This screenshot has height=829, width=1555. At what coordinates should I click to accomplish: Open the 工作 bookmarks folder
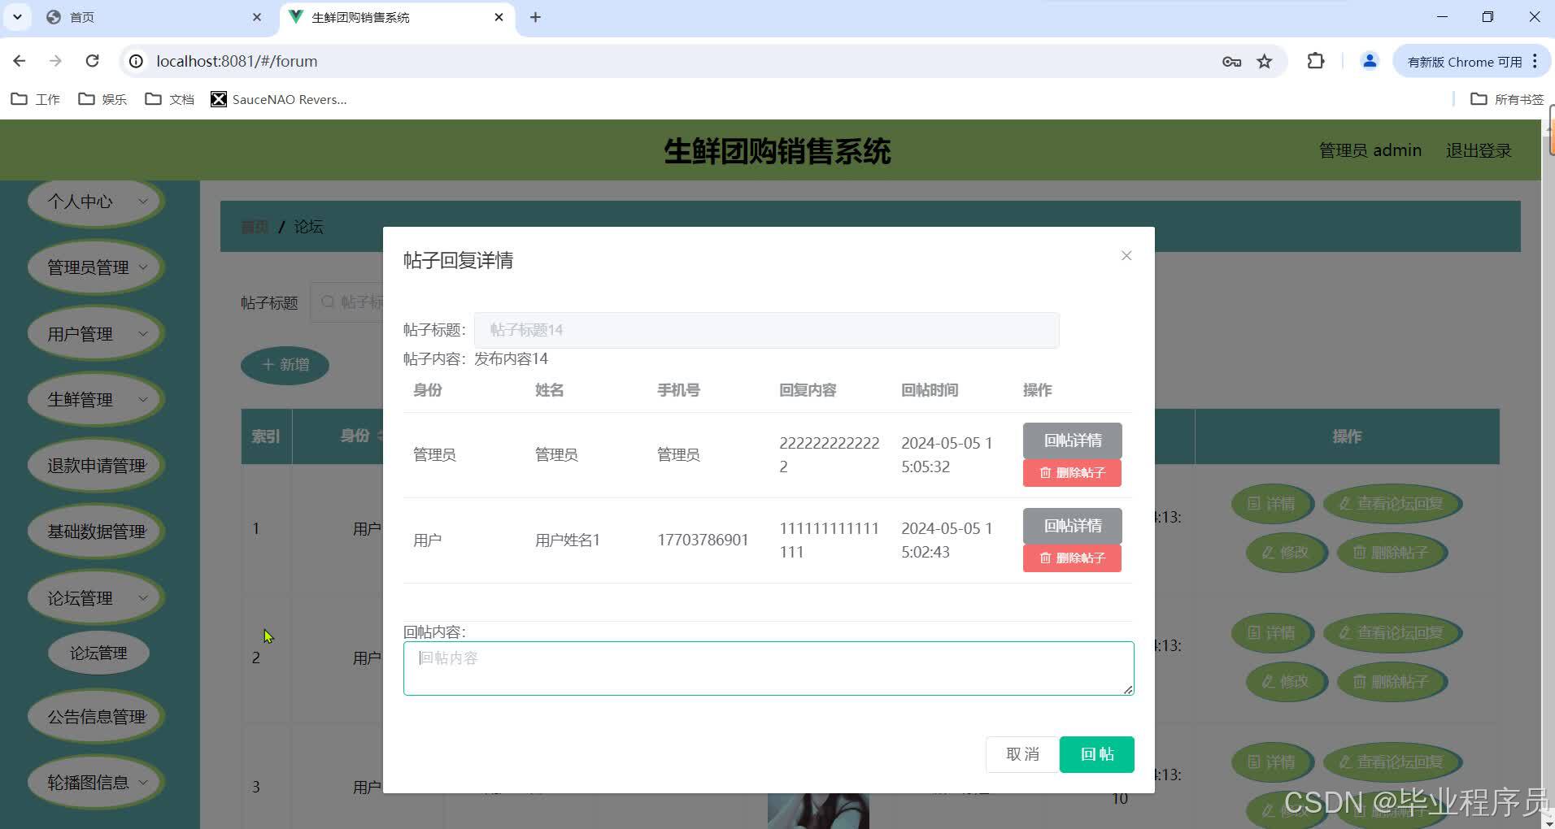tap(36, 99)
